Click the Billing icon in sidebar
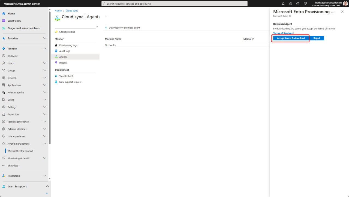Image resolution: width=349 pixels, height=197 pixels. [x=4, y=100]
